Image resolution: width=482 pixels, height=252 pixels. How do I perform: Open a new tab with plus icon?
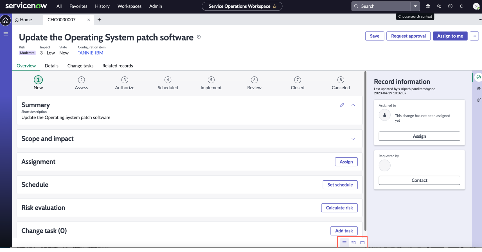[x=99, y=20]
